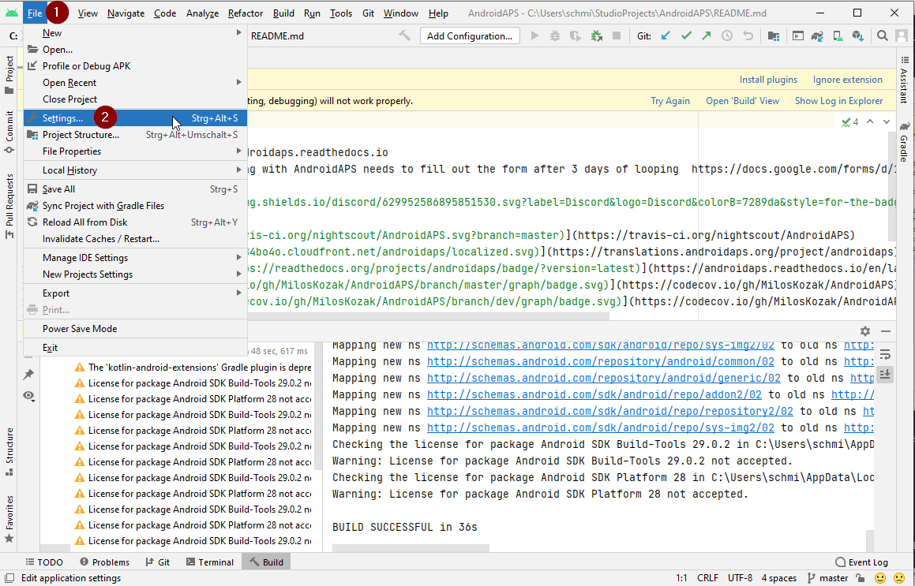Screen dimensions: 915x586
Task: Expand the New submenu arrow
Action: (x=238, y=32)
